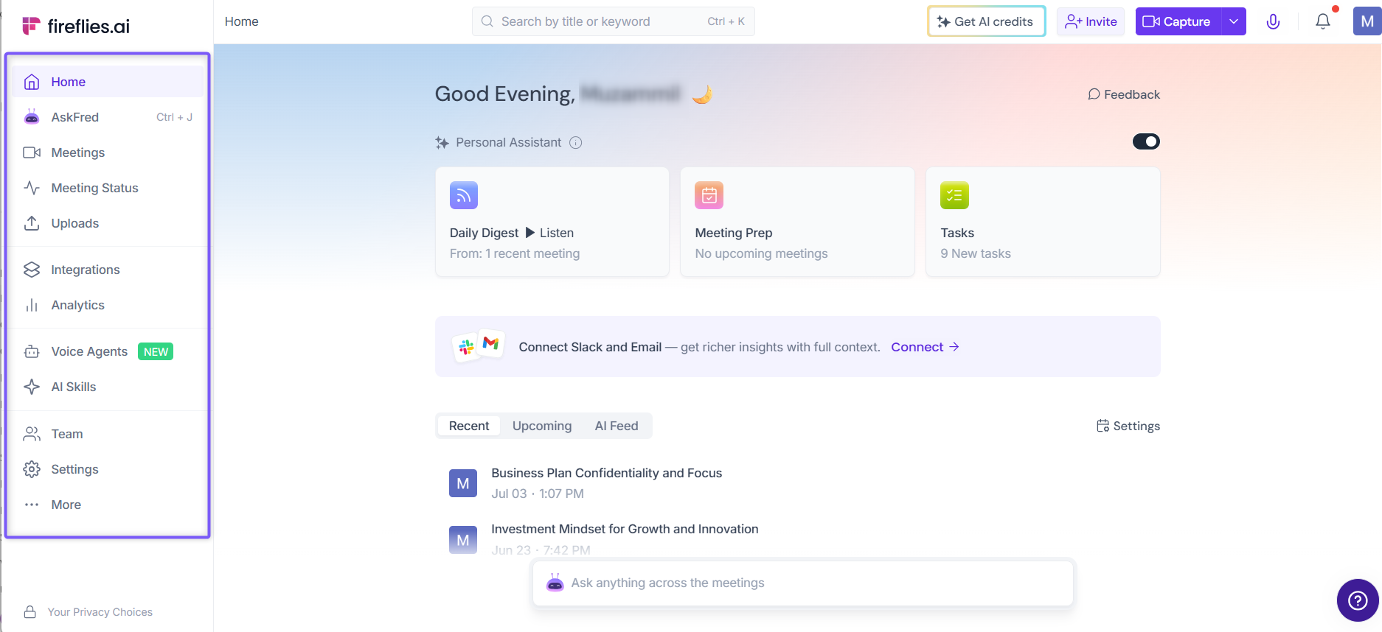Screen dimensions: 1382x632
Task: Start a Capture recording
Action: pos(1178,21)
